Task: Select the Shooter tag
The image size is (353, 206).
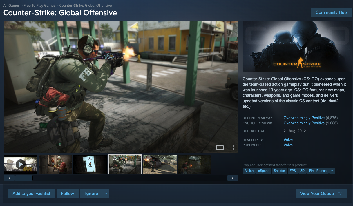Action: [x=279, y=171]
